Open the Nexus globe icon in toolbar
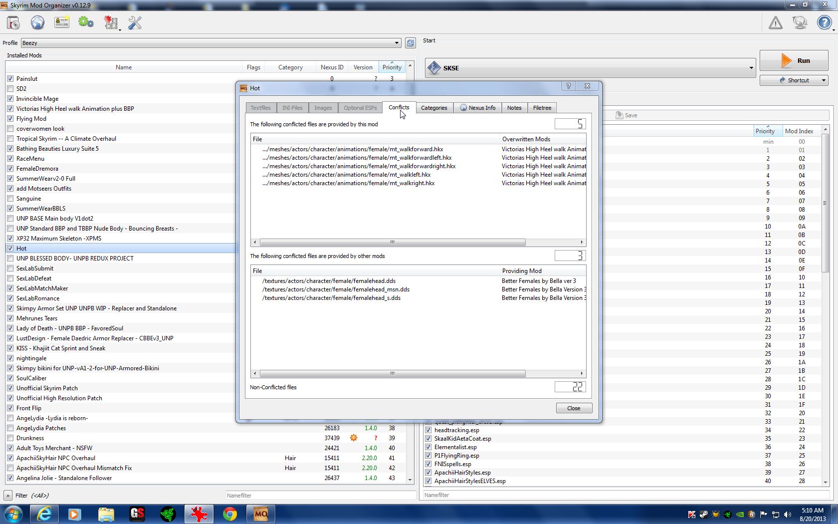Image resolution: width=838 pixels, height=524 pixels. 37,23
